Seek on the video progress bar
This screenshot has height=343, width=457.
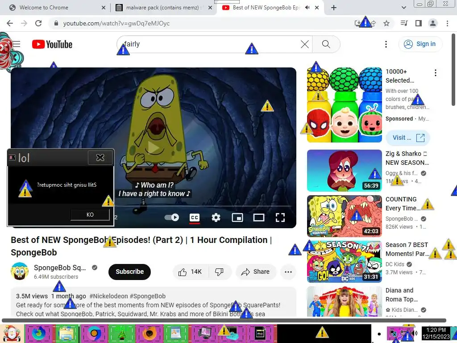[204, 206]
